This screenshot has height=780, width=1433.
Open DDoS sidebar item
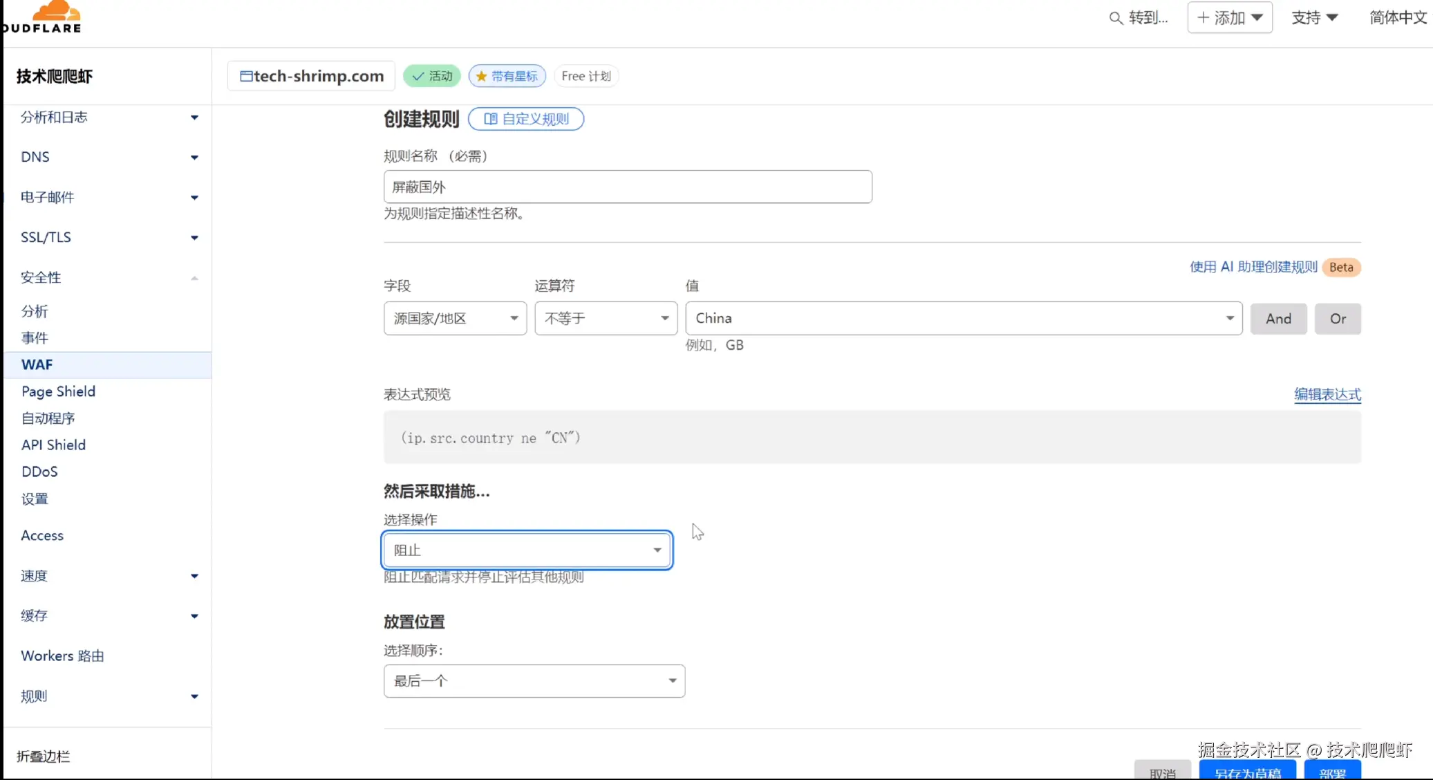39,472
